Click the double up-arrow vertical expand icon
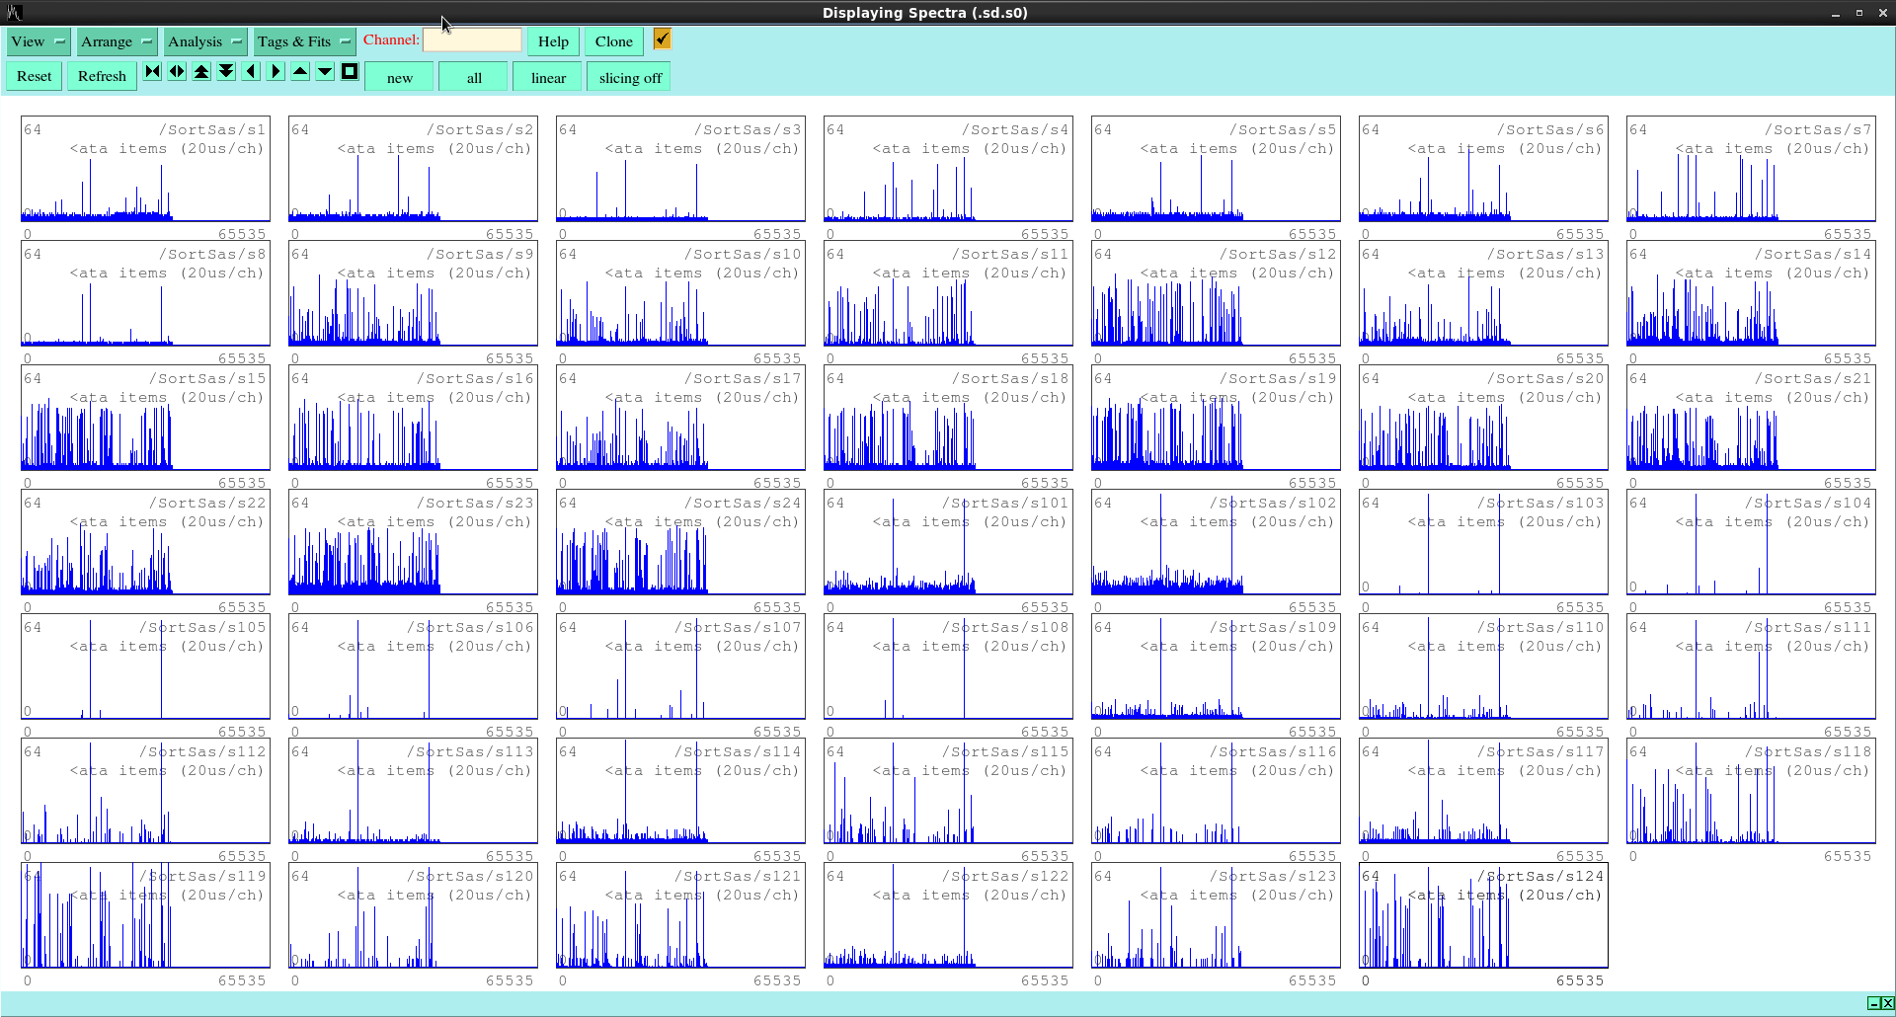Screen dimensions: 1896x1017 tap(201, 71)
